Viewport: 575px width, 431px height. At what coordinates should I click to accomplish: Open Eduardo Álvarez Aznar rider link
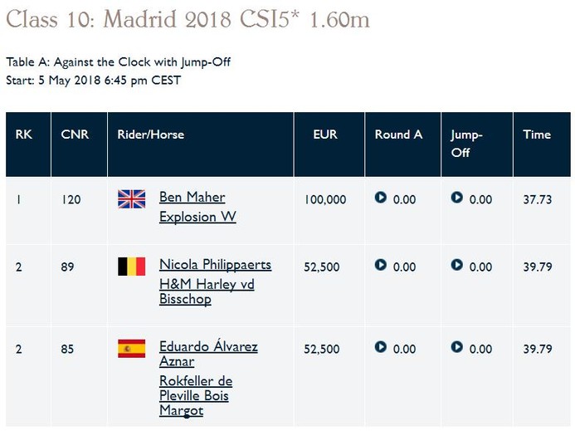[x=208, y=354]
